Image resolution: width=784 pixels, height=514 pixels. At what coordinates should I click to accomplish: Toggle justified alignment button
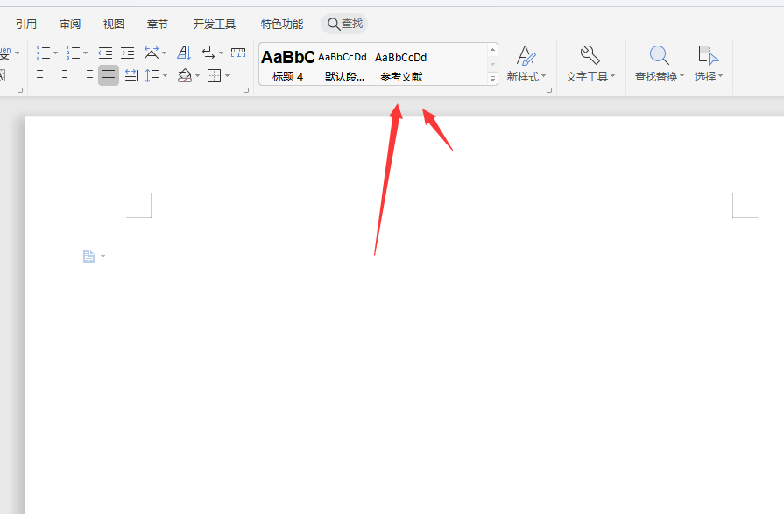109,75
